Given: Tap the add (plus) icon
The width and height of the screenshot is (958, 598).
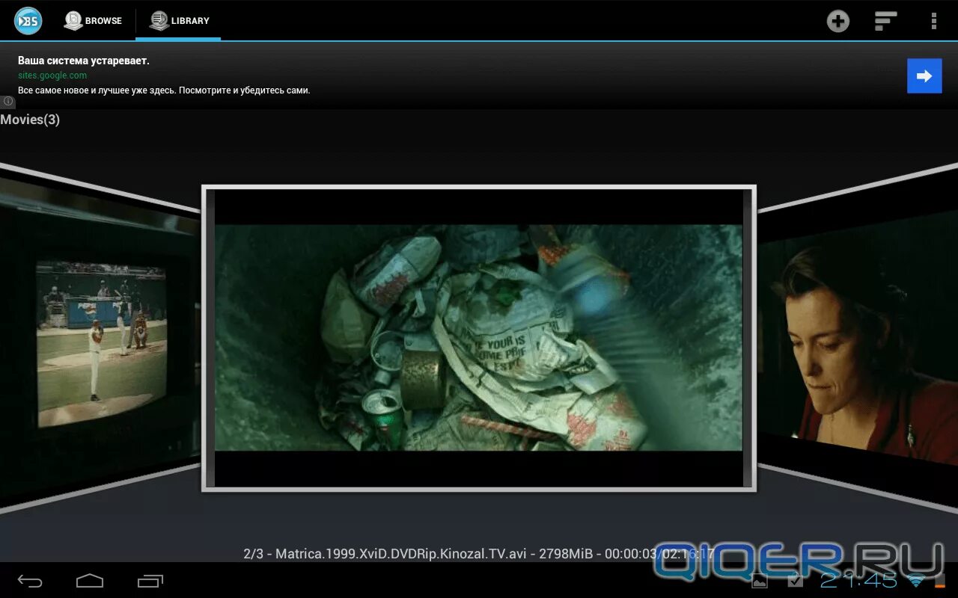Looking at the screenshot, I should [x=838, y=21].
